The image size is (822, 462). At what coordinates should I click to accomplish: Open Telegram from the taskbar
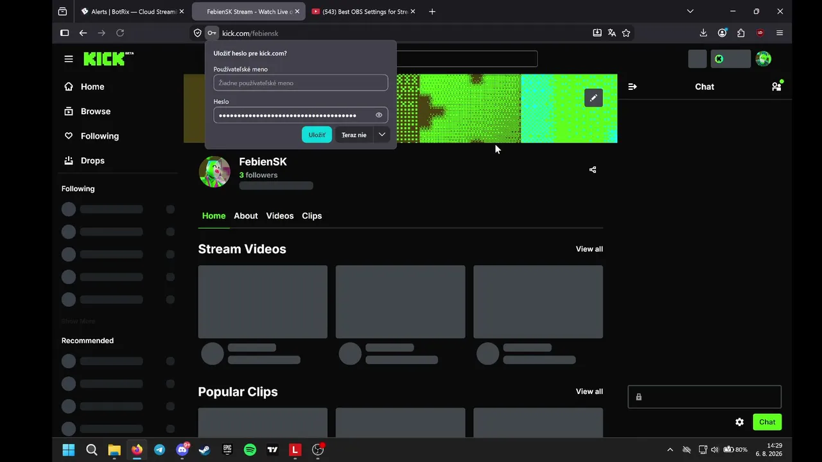pos(159,450)
